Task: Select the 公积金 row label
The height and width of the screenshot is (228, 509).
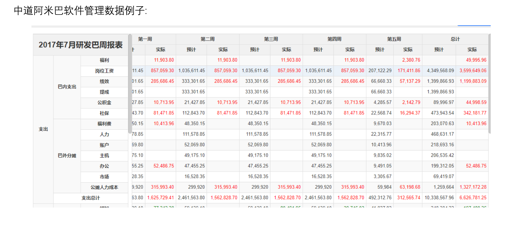Action: (104, 102)
